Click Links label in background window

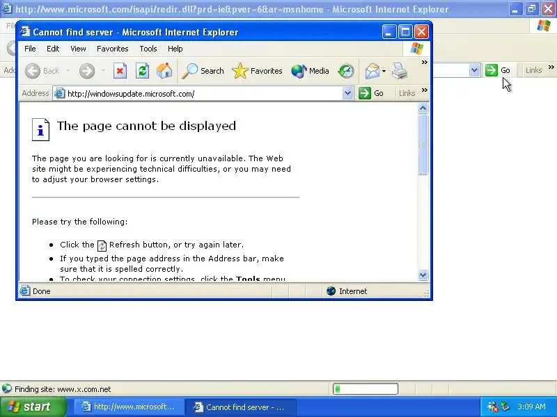pos(533,70)
